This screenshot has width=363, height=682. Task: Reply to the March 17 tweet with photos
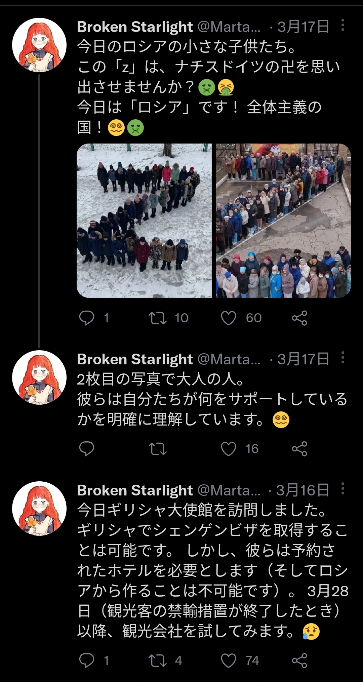pyautogui.click(x=86, y=318)
